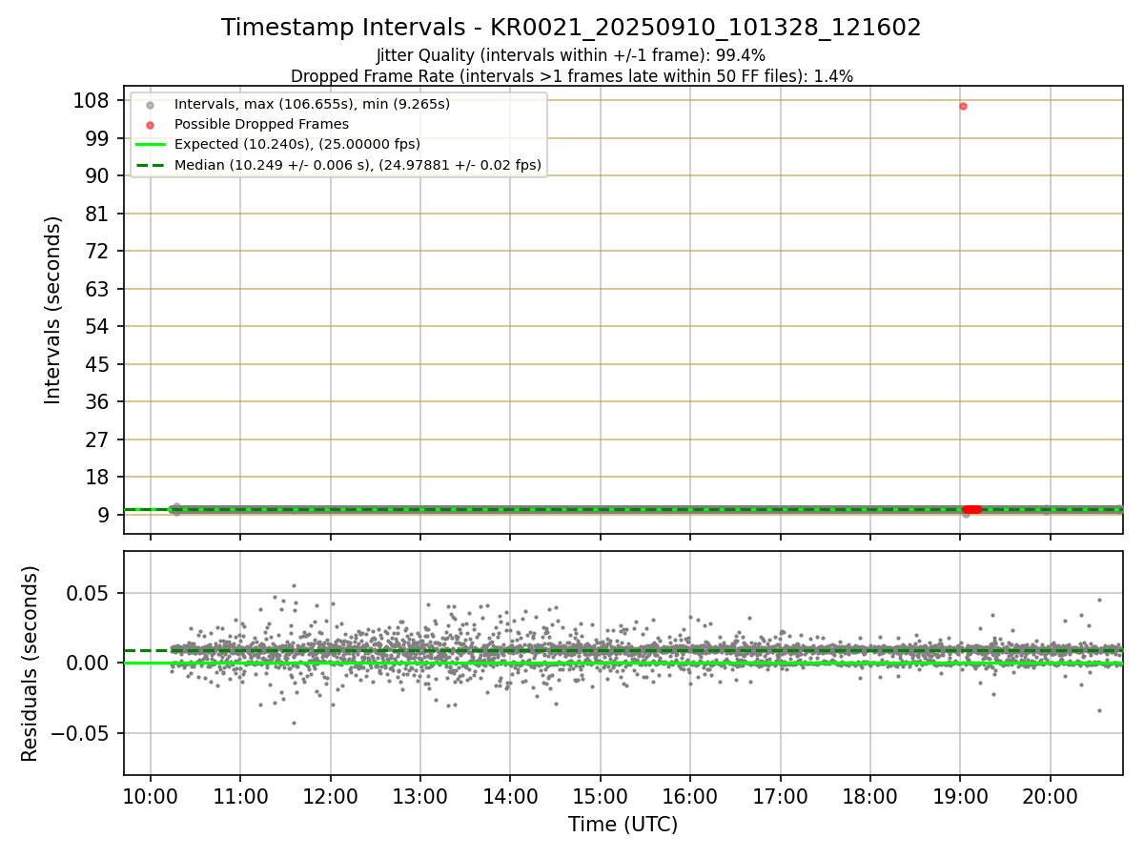Click the y-axis tick label '90'
Screen dimensions: 1144x858
click(97, 175)
